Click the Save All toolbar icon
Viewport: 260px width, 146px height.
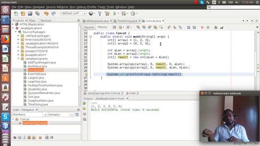point(37,13)
